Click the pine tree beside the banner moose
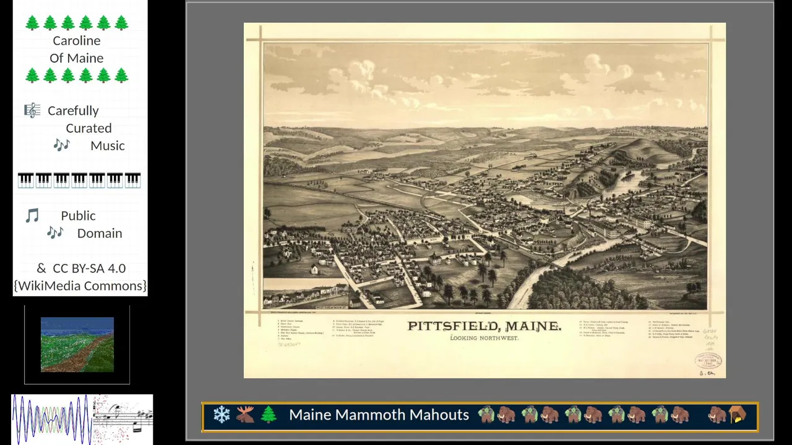 coord(269,415)
